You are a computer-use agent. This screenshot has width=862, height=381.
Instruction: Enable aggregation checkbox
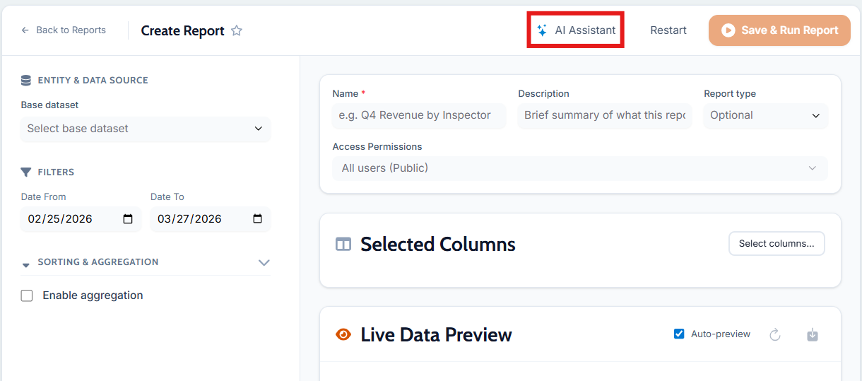(27, 295)
